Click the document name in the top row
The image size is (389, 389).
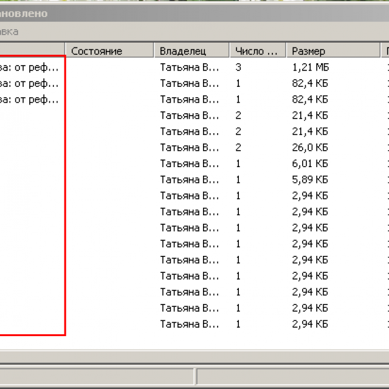point(29,67)
